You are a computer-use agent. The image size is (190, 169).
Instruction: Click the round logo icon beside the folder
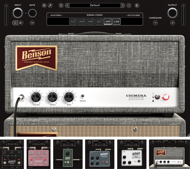pos(137,5)
